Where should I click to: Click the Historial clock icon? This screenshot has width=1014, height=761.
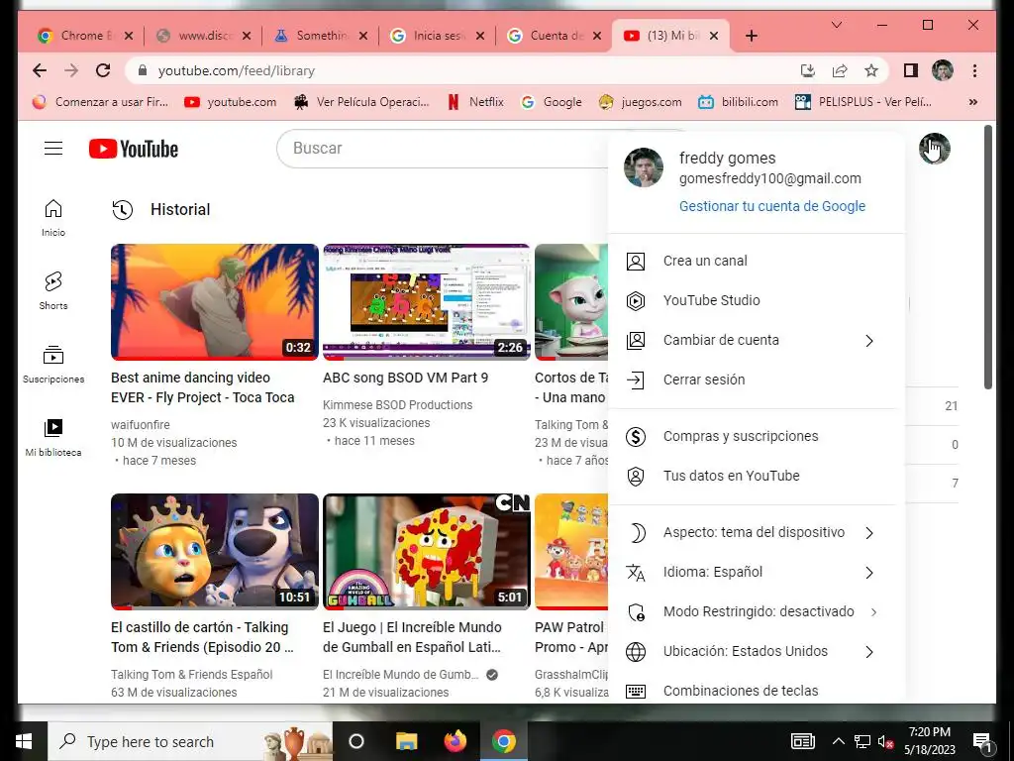point(122,210)
